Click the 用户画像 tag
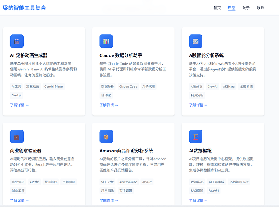The image size is (279, 207). (x=108, y=190)
